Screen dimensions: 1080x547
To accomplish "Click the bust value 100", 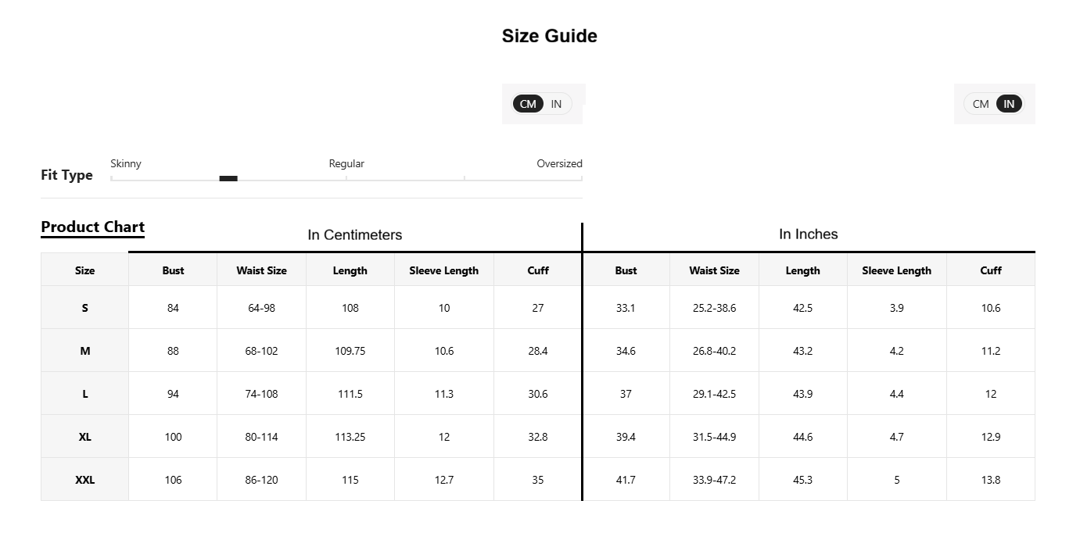I will pyautogui.click(x=173, y=437).
